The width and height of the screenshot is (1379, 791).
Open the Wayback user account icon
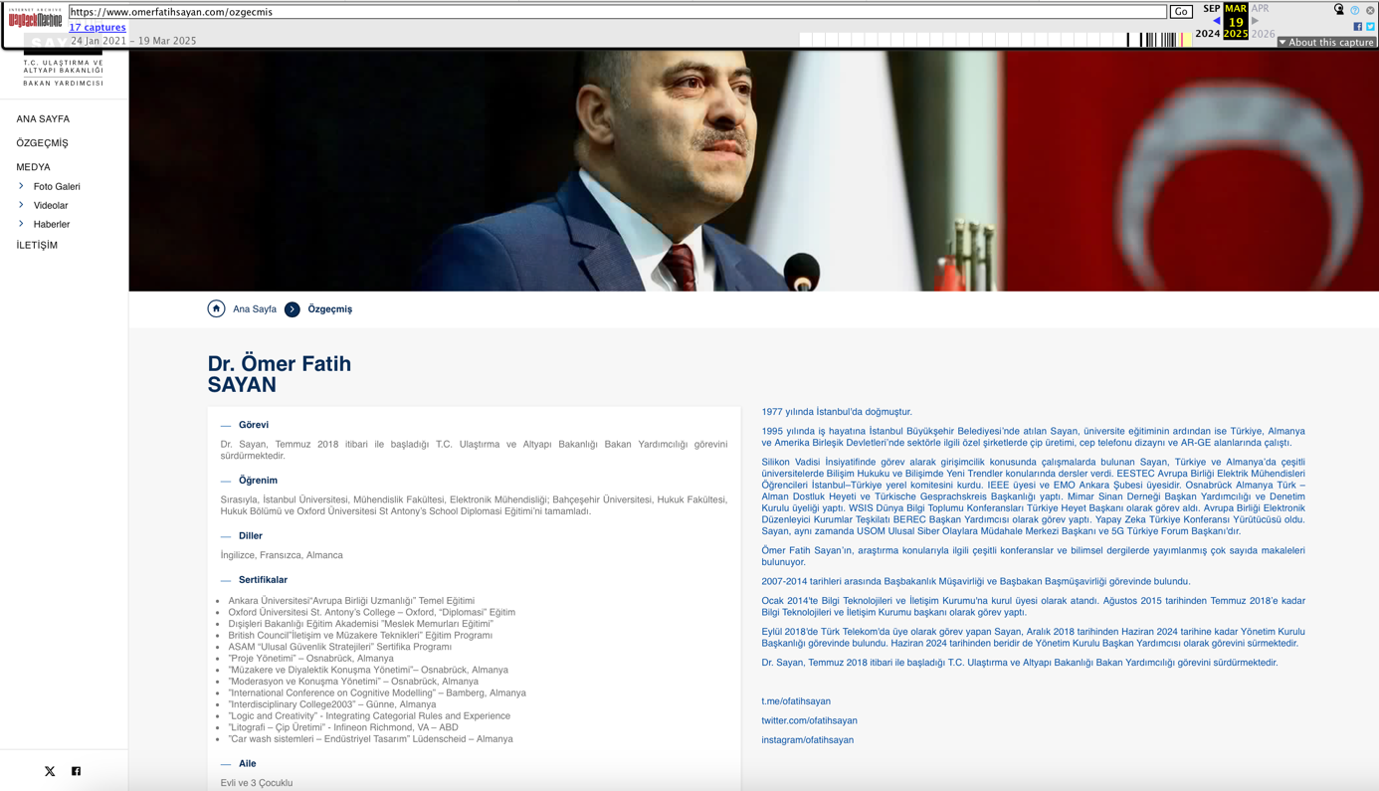click(1338, 10)
